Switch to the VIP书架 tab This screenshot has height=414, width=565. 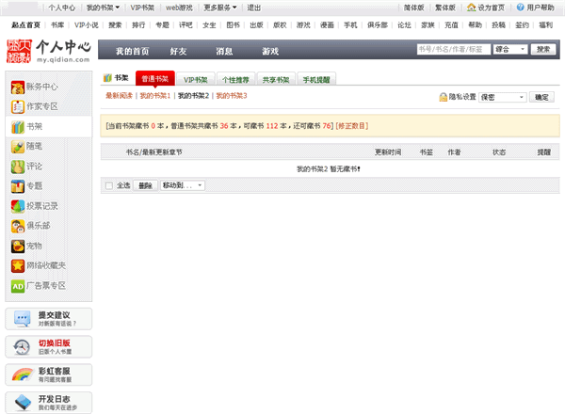point(197,79)
